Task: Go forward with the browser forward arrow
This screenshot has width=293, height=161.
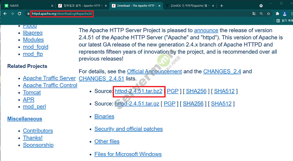Action: pyautogui.click(x=12, y=14)
